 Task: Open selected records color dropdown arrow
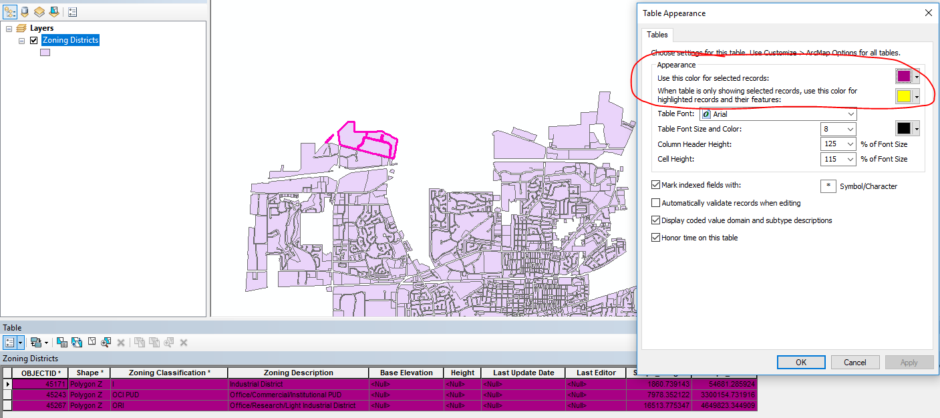click(x=917, y=77)
